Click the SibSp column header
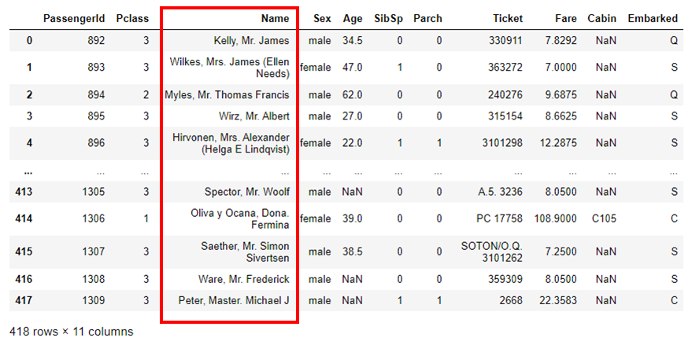 click(388, 19)
